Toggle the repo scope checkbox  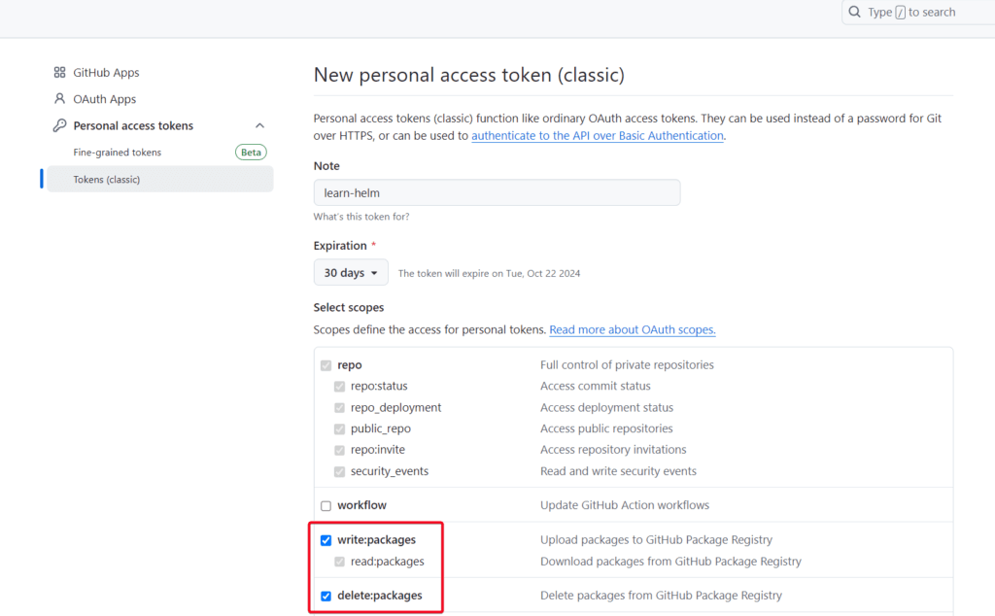(326, 365)
